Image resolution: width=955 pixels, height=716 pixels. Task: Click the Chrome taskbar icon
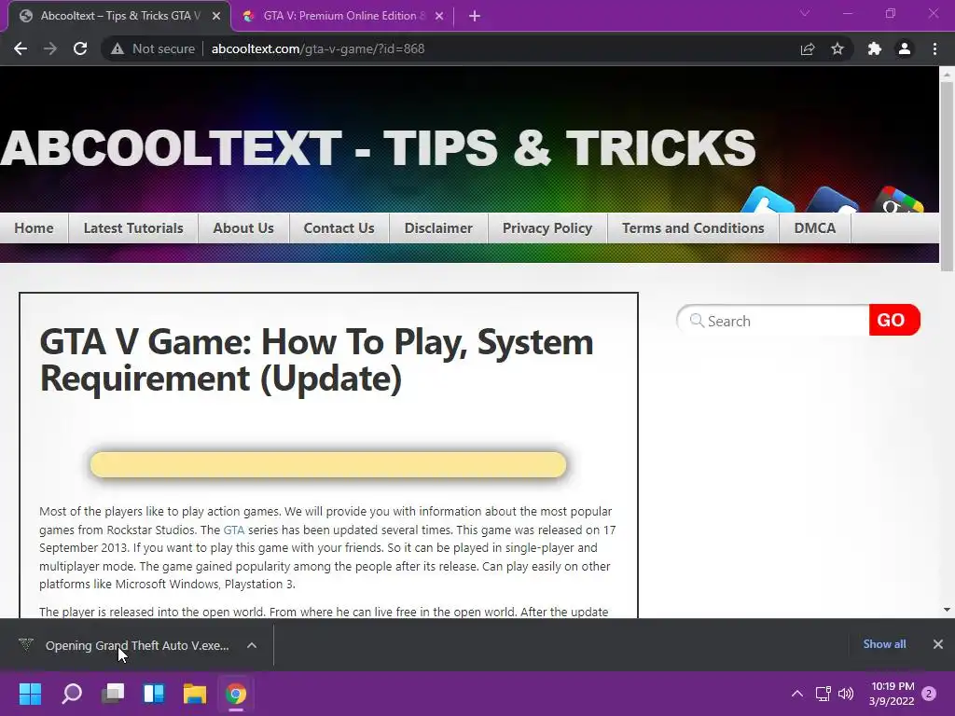[x=236, y=694]
